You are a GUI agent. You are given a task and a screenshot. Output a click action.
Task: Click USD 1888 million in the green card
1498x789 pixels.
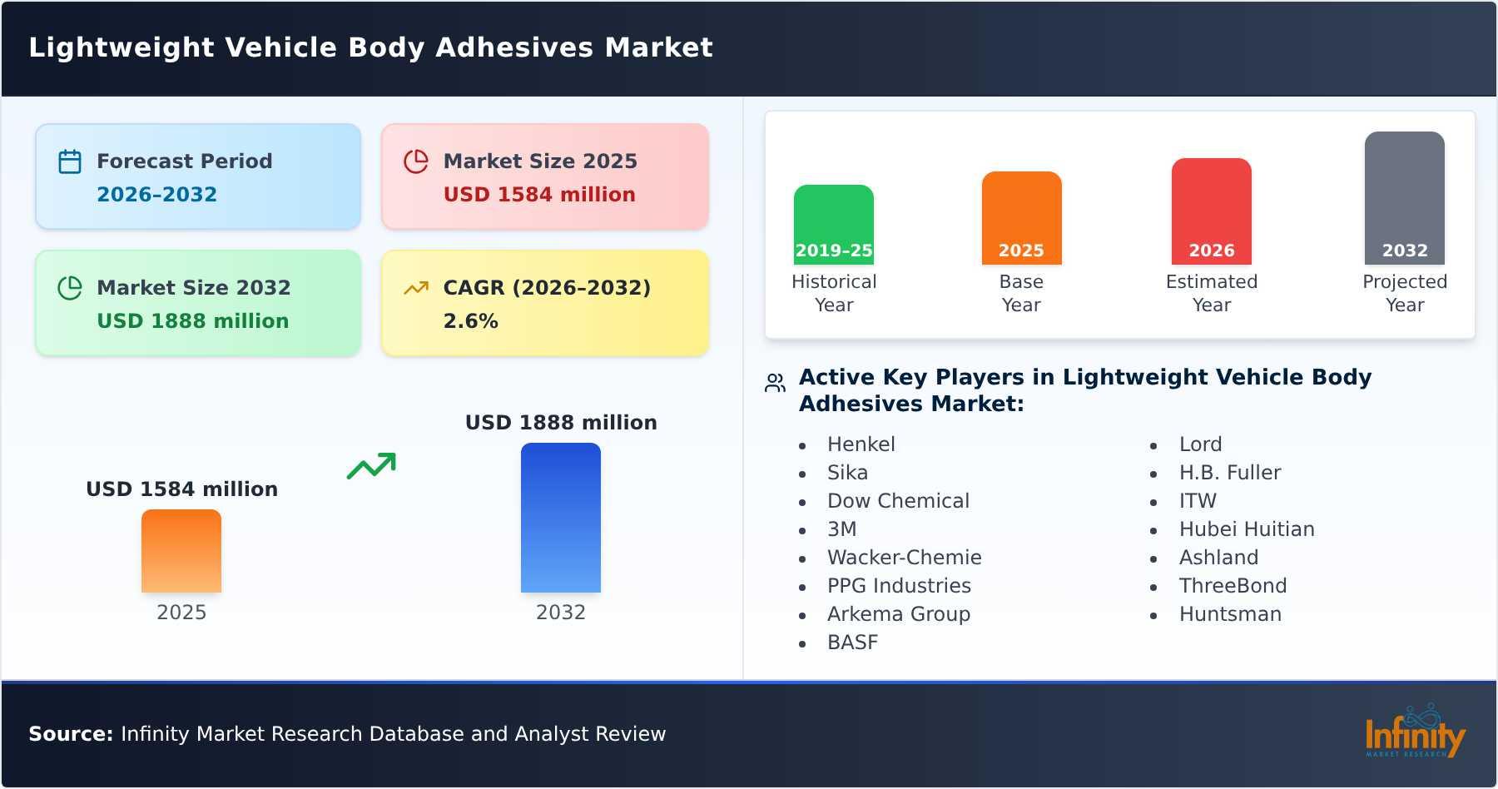(x=193, y=321)
